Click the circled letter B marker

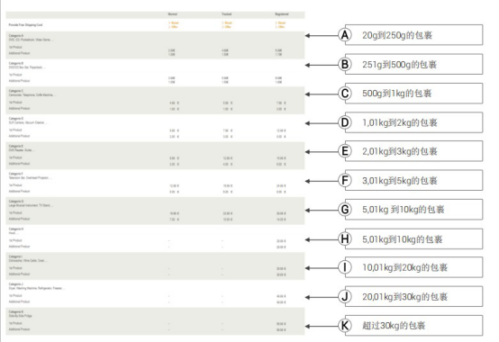pyautogui.click(x=345, y=64)
